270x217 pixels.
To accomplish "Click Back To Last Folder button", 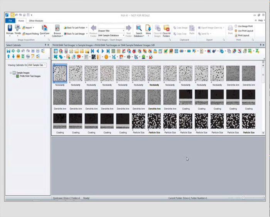I will click(x=76, y=28).
